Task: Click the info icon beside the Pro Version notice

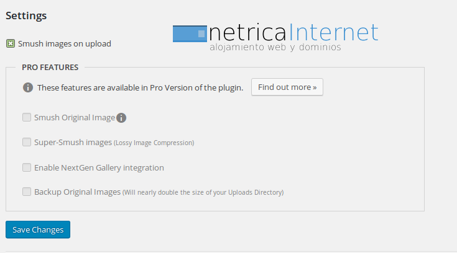Action: click(28, 87)
